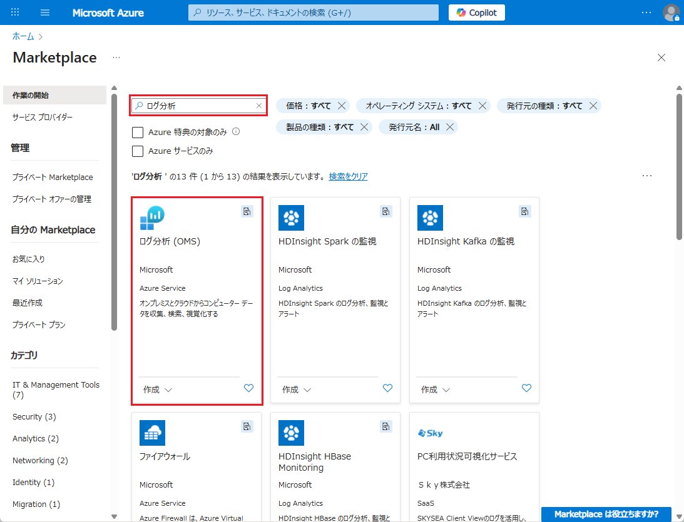Select お気に入り in the left menu
The image size is (684, 522).
point(29,259)
